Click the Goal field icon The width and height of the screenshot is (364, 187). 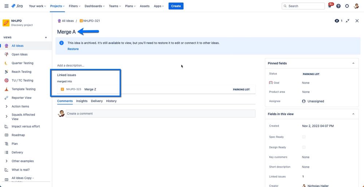(x=271, y=83)
